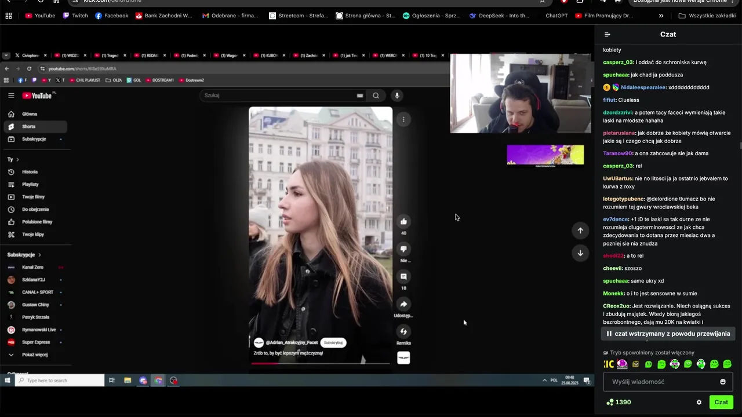Click the Remiks icon
742x417 pixels.
tap(403, 331)
